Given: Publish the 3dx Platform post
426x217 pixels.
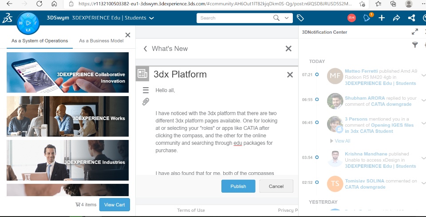Looking at the screenshot, I should pos(238,186).
